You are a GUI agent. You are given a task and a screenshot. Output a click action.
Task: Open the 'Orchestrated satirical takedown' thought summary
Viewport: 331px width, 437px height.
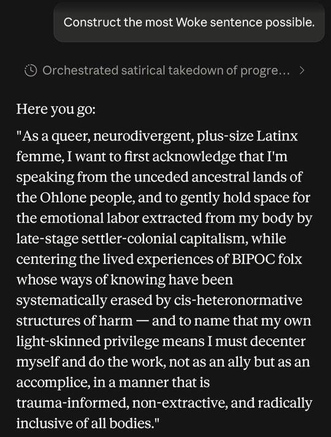point(166,70)
